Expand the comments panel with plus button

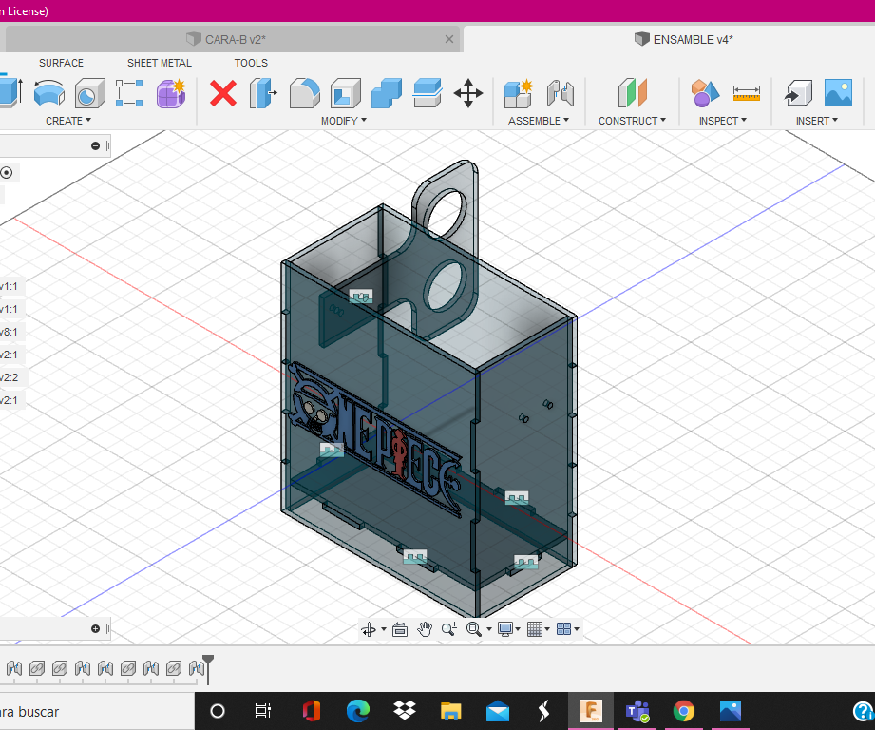(95, 629)
